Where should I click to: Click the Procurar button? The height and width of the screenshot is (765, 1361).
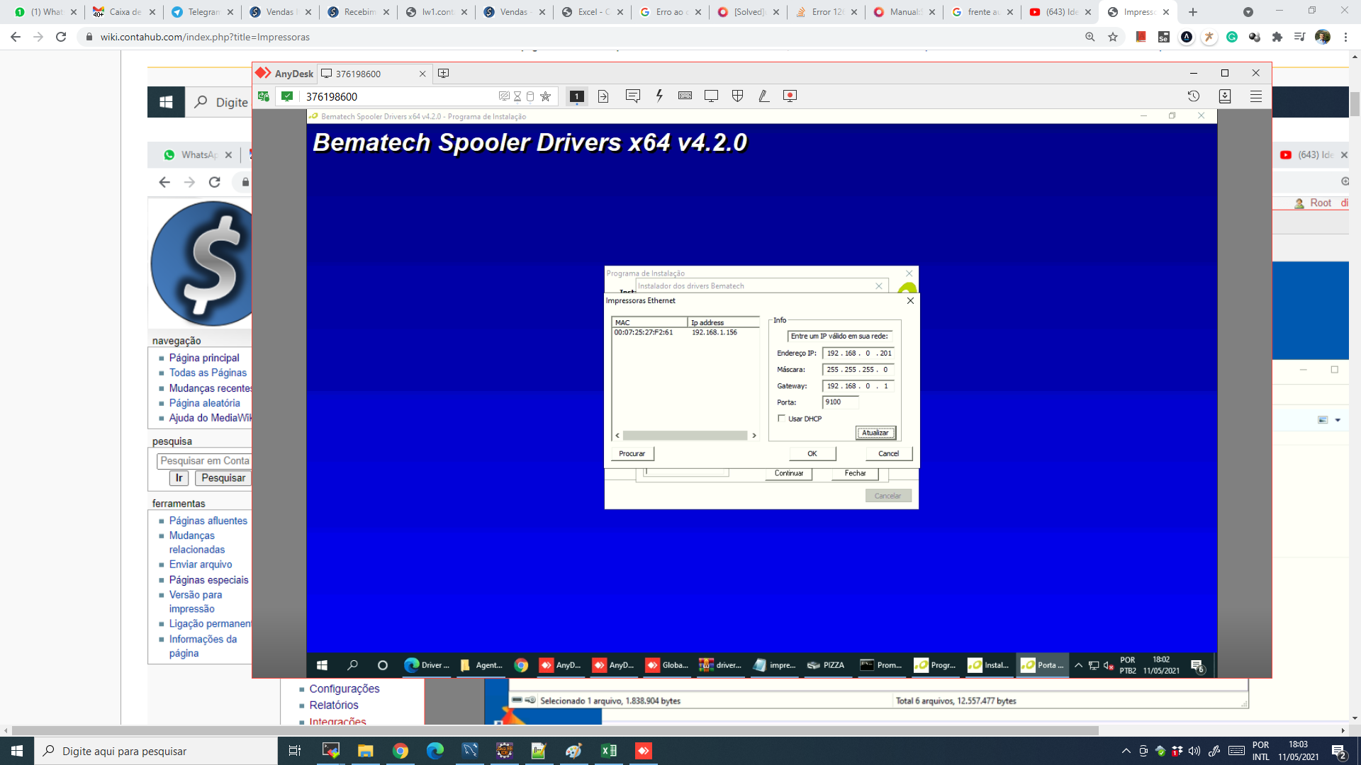(x=632, y=453)
